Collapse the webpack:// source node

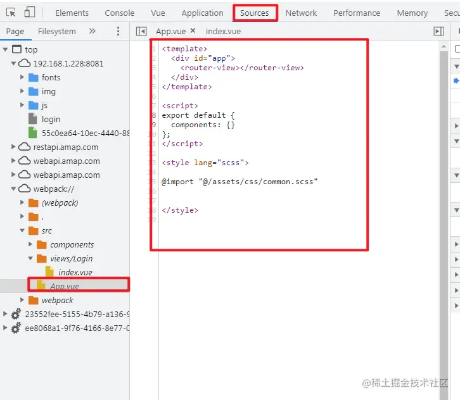click(13, 189)
